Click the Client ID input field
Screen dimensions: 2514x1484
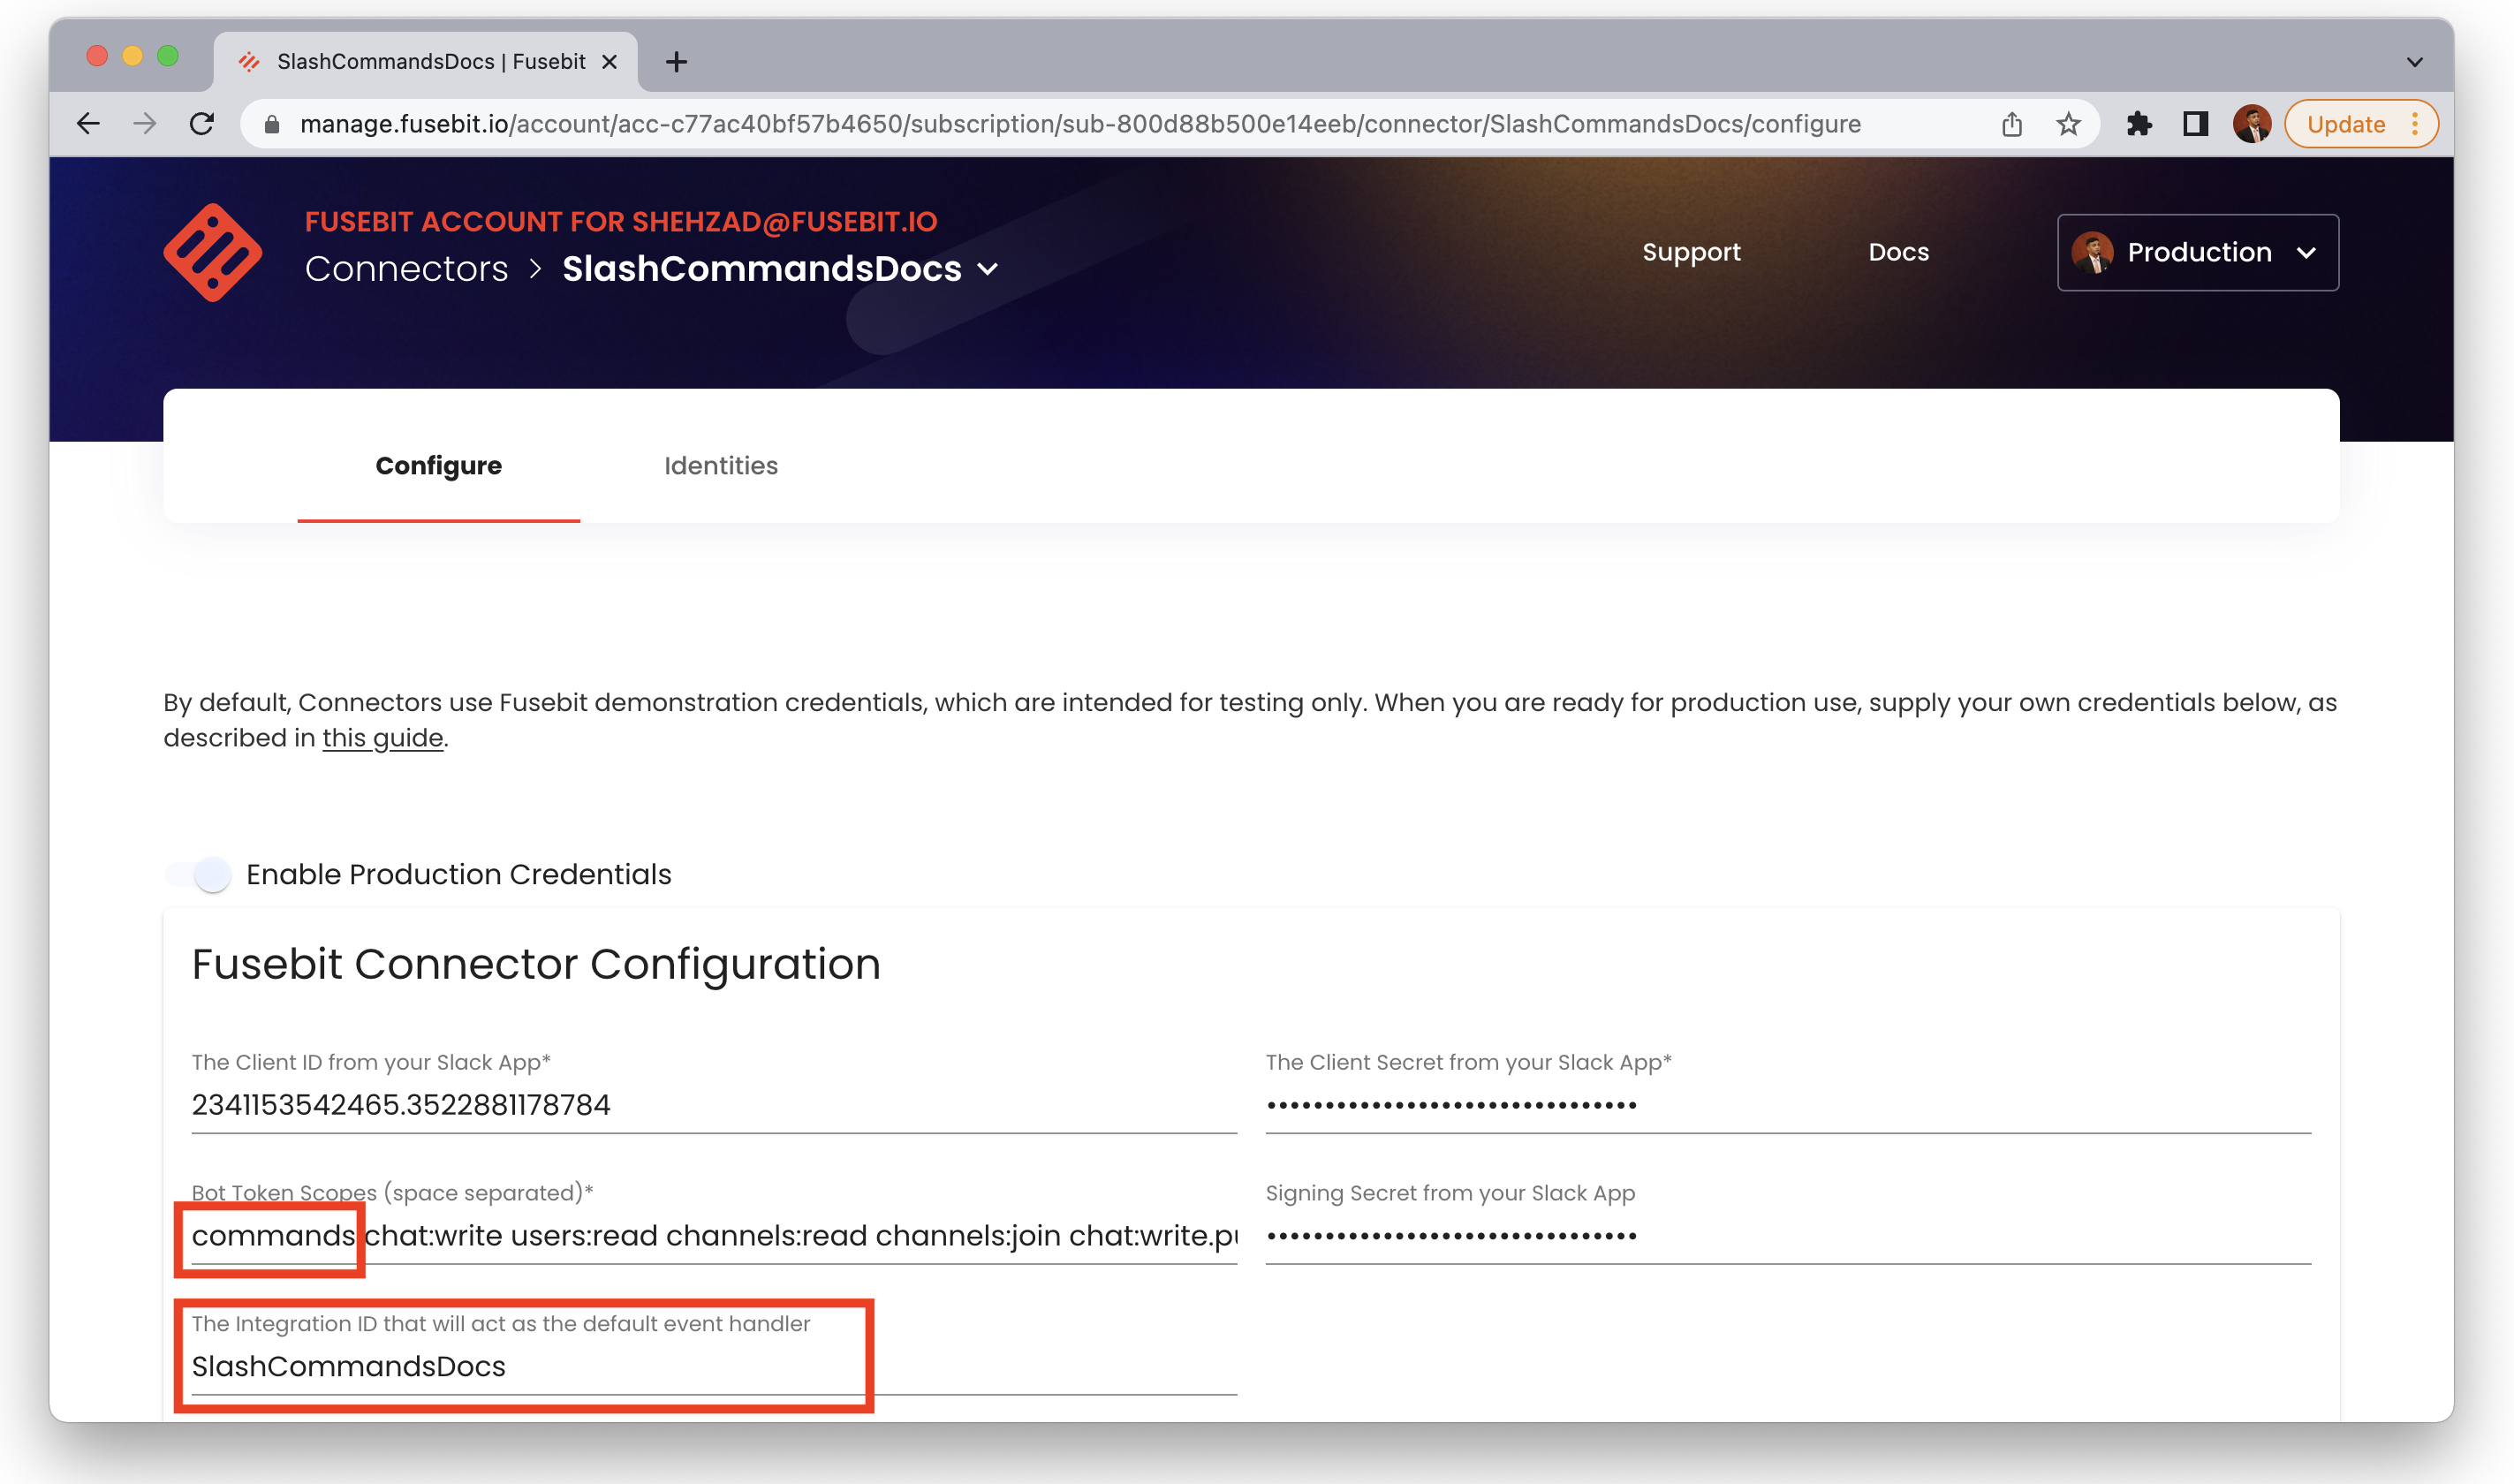[714, 1105]
